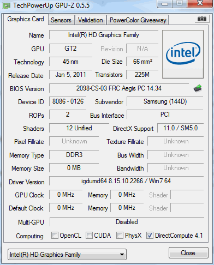Click the Device ID field
This screenshot has height=265, width=214.
click(x=68, y=101)
